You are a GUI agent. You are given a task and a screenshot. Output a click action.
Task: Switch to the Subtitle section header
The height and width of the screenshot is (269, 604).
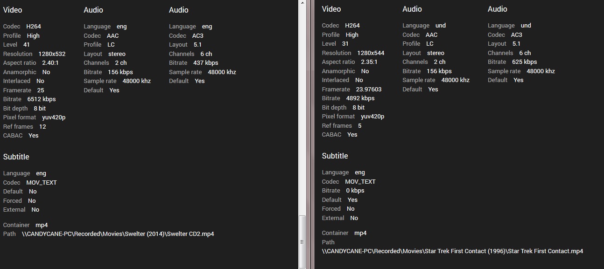335,156
